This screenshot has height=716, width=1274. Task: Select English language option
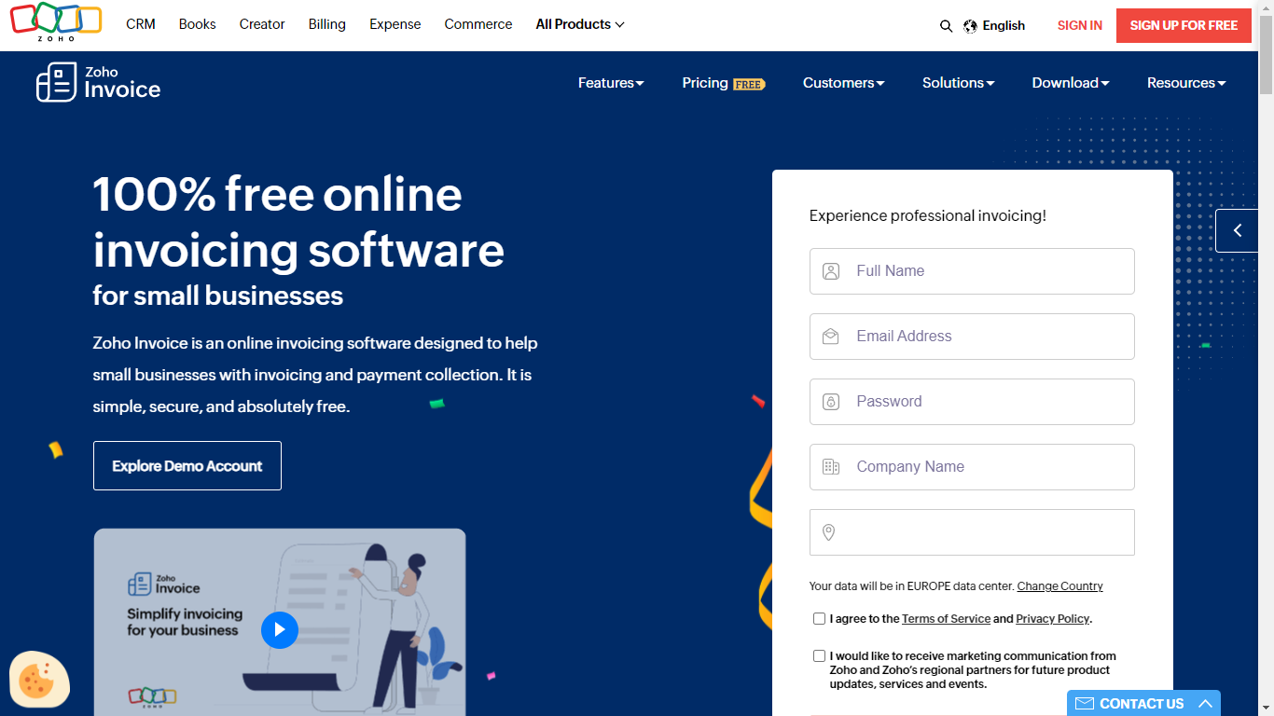tap(1004, 26)
